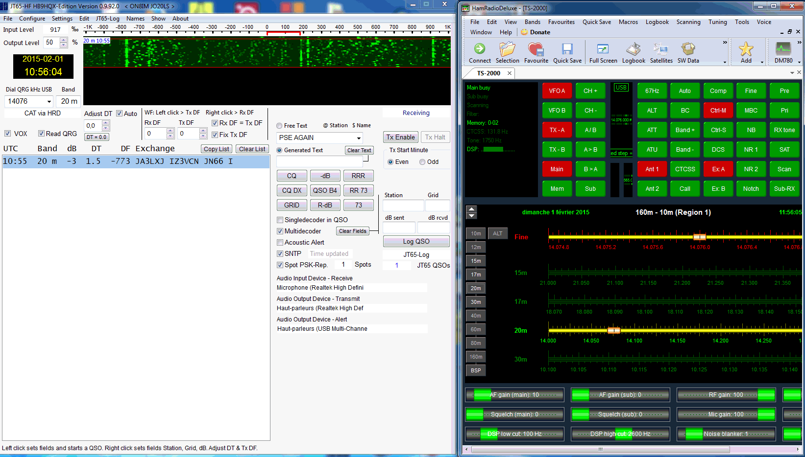
Task: Click the AF gain (main) slider
Action: pos(514,395)
